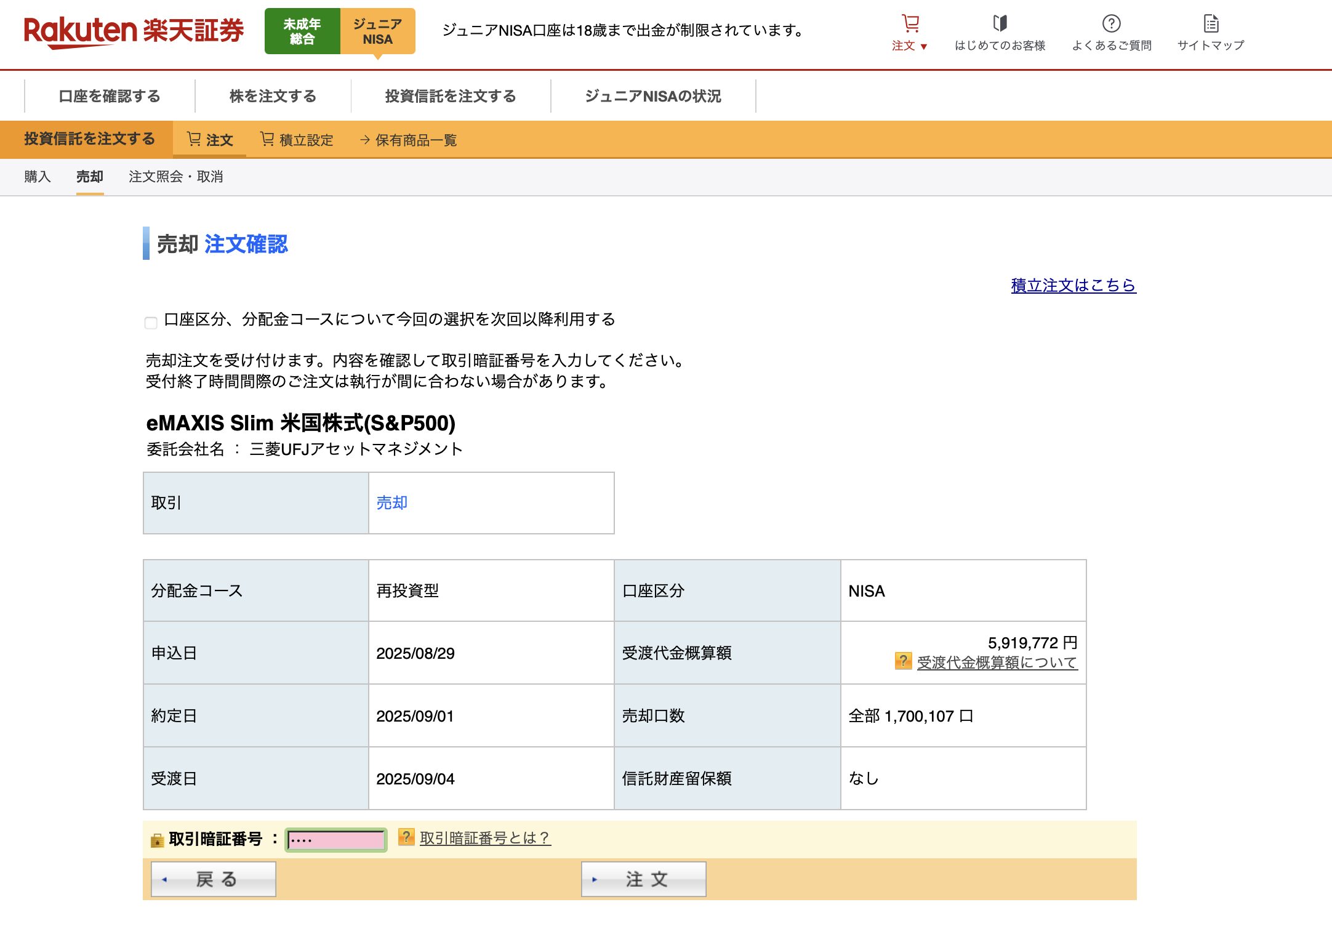The width and height of the screenshot is (1332, 942).
Task: Click the cart icon next to 積立設定
Action: tap(267, 139)
